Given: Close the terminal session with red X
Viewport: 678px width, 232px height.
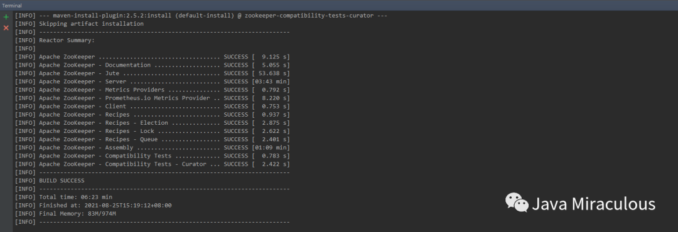Looking at the screenshot, I should [6, 28].
